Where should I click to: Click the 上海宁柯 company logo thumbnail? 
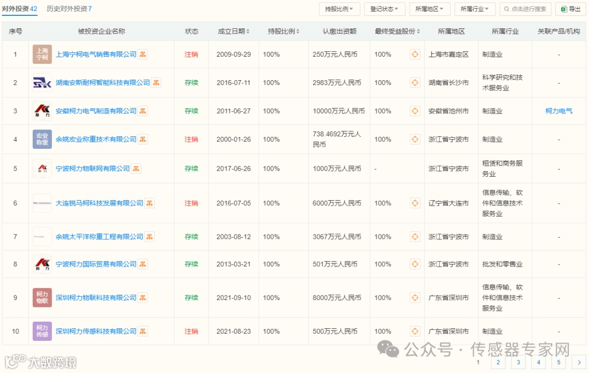tap(42, 55)
